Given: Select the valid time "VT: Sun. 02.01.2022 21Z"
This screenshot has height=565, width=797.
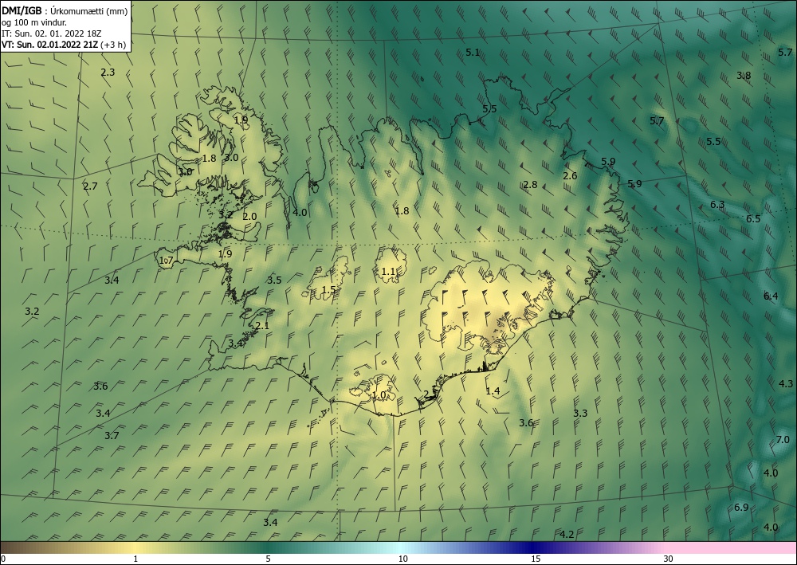Looking at the screenshot, I should pos(49,45).
